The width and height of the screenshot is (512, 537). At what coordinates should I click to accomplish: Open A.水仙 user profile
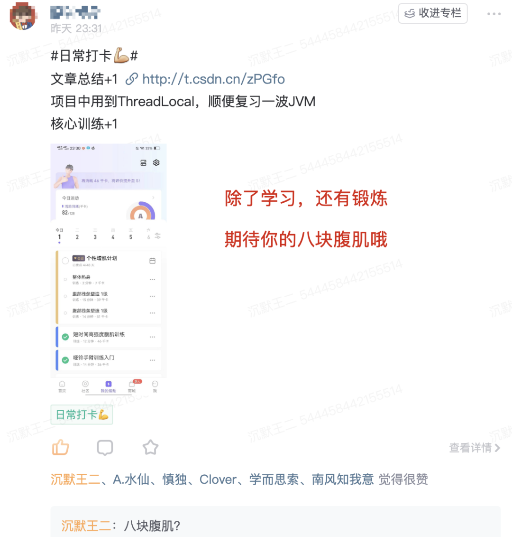tap(131, 480)
